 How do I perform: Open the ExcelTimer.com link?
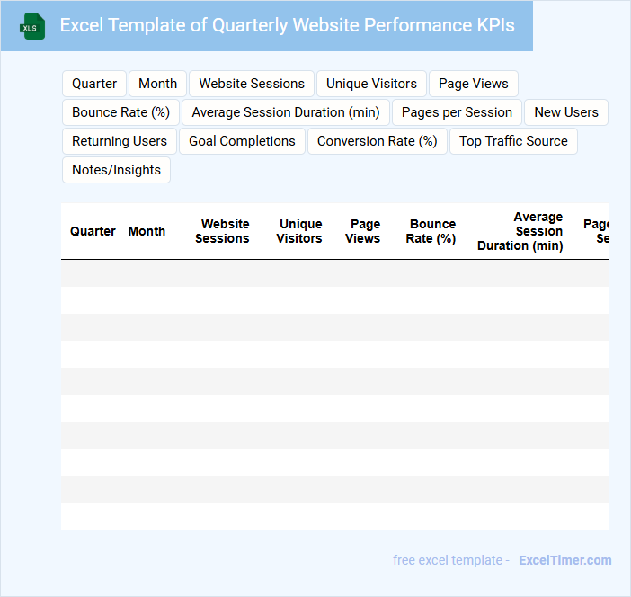pos(564,560)
